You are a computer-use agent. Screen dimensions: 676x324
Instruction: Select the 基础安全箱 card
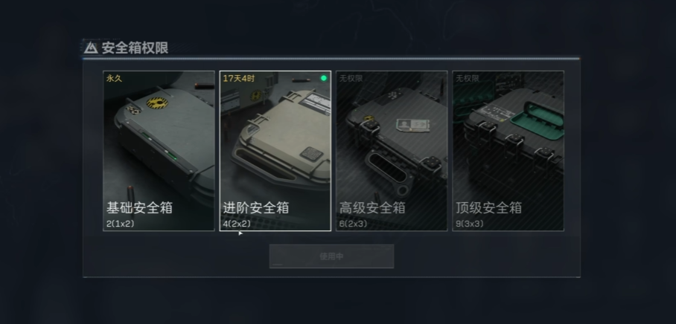159,151
